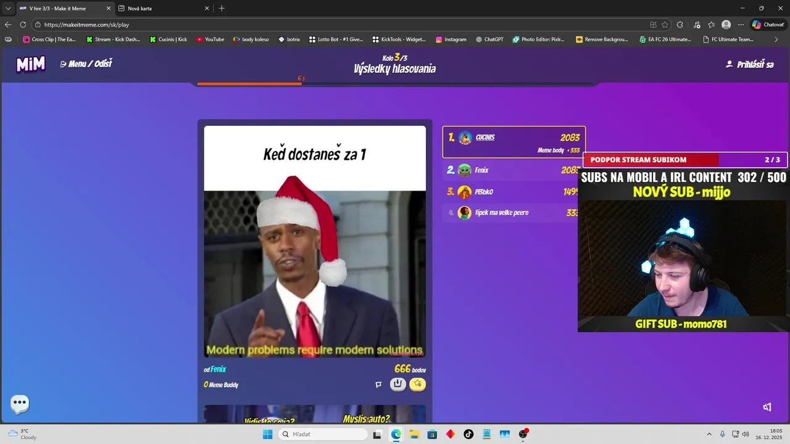Image resolution: width=790 pixels, height=444 pixels.
Task: Click the 666 bodov score
Action: point(410,369)
